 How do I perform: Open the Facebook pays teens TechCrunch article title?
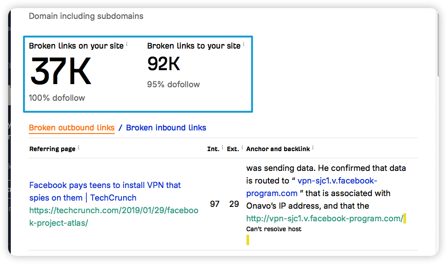click(x=105, y=191)
